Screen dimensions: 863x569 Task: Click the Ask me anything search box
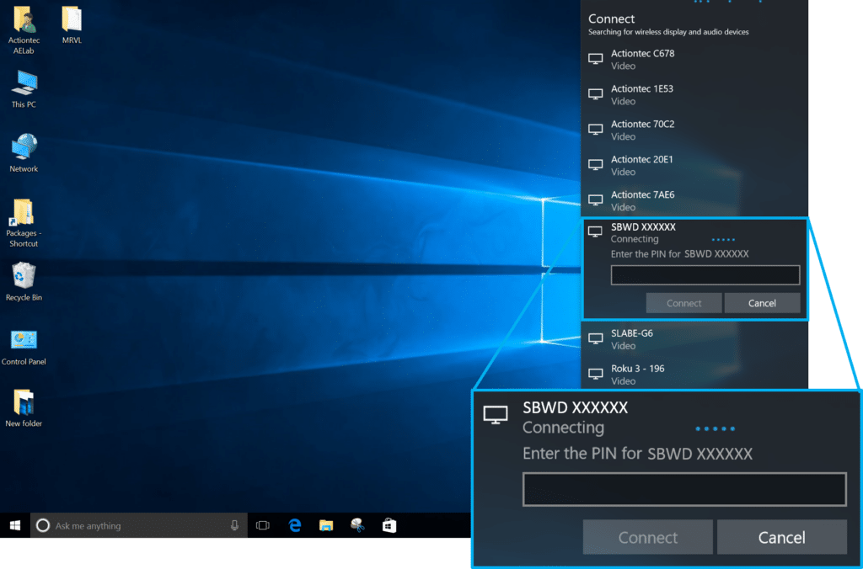[x=139, y=525]
